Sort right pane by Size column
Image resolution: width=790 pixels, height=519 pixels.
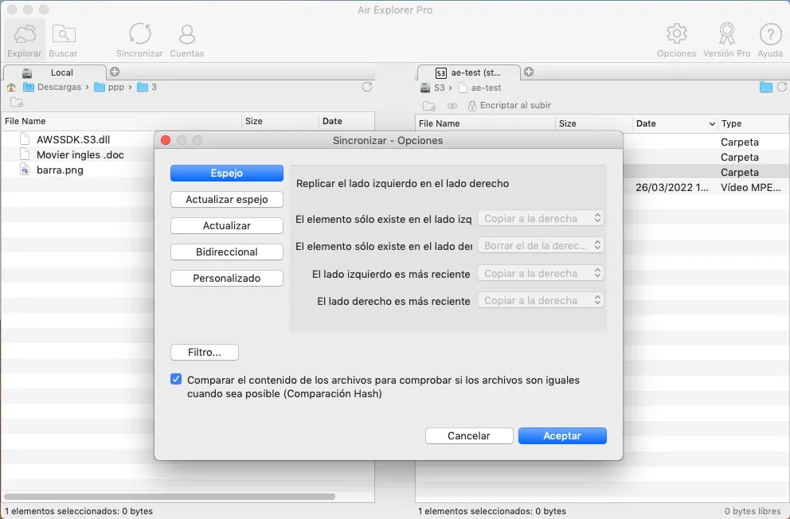point(594,124)
